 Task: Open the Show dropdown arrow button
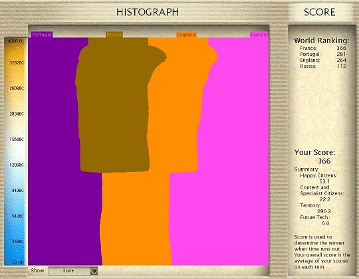(x=94, y=271)
